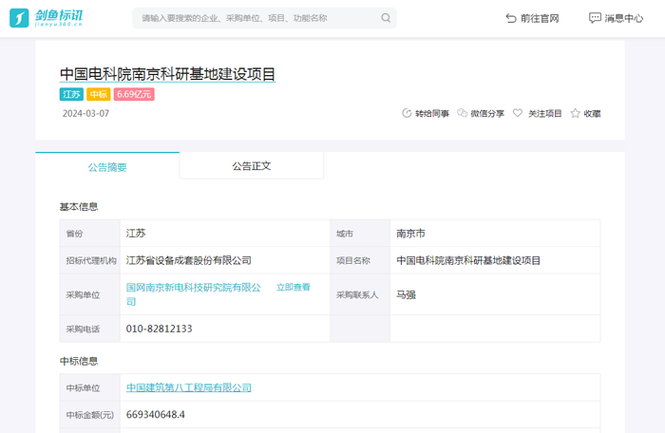Click the 招标代理机构 label cell

pyautogui.click(x=90, y=260)
